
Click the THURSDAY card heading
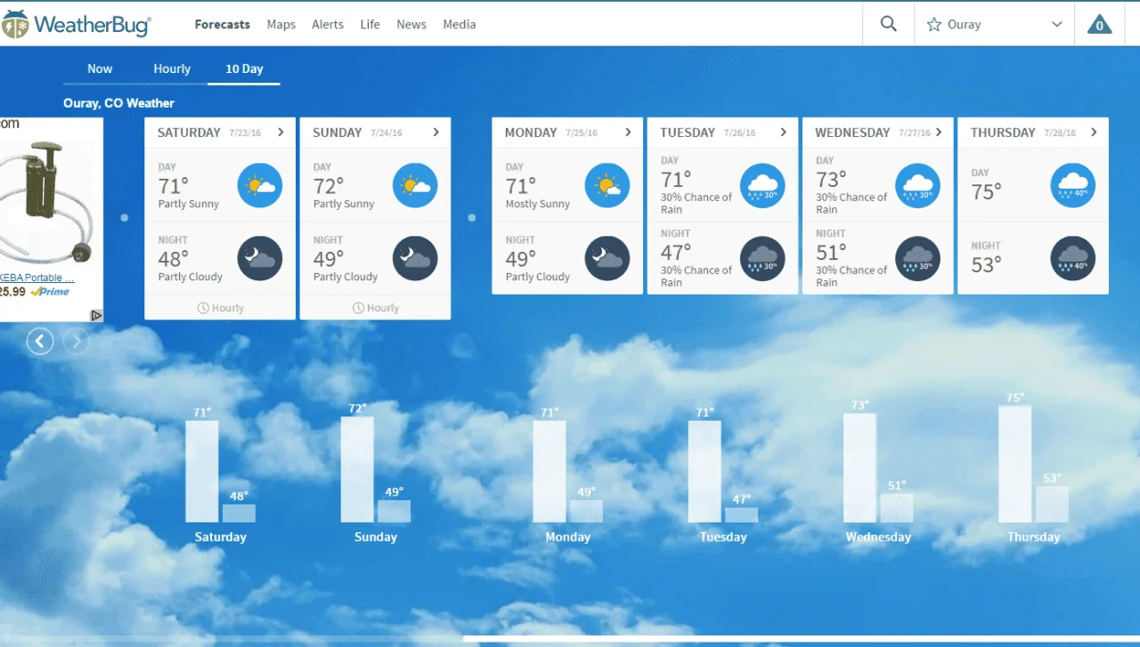pos(1003,132)
